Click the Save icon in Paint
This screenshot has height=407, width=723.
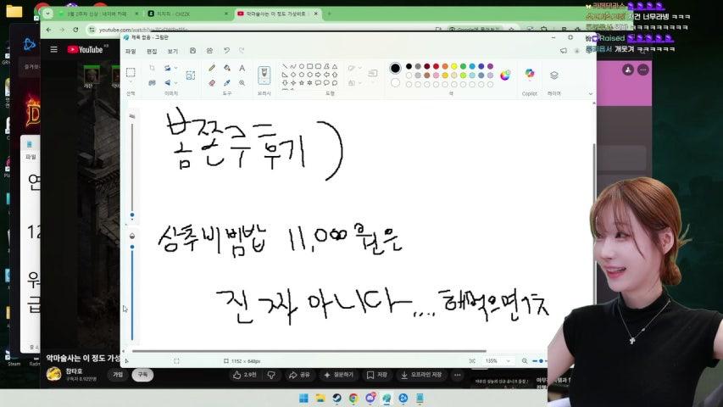pyautogui.click(x=192, y=51)
